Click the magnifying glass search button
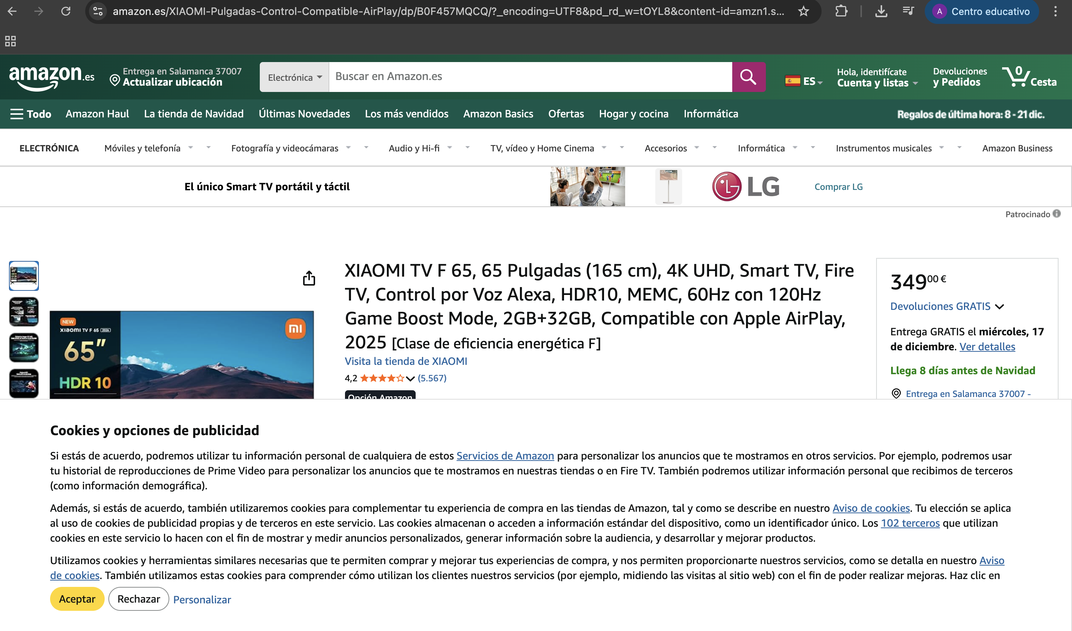Screen dimensions: 1072x631 coord(748,77)
